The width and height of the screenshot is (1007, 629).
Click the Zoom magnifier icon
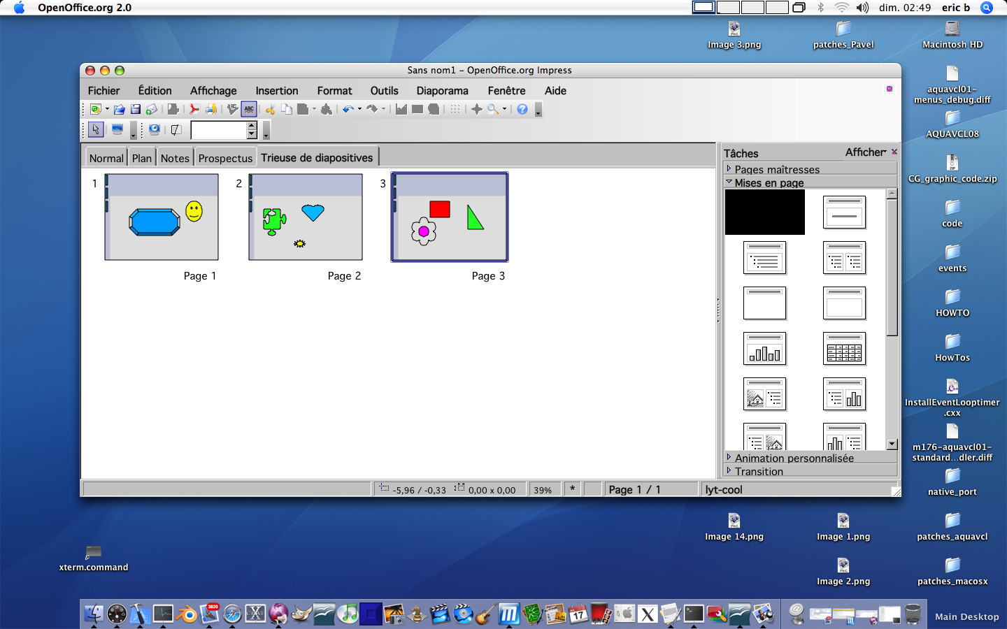pos(493,109)
